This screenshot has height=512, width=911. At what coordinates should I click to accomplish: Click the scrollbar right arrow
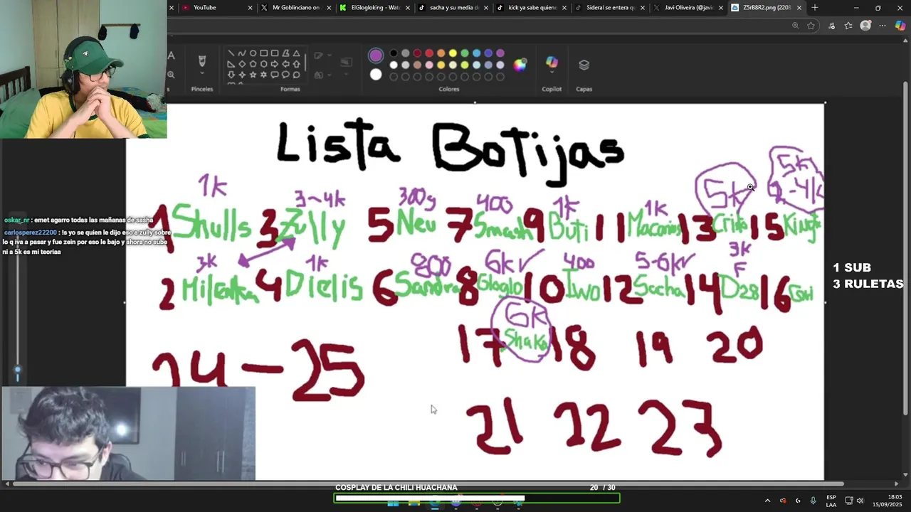point(896,484)
